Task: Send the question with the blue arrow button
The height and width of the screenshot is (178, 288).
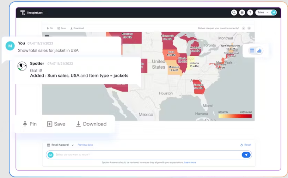Action: [x=246, y=155]
